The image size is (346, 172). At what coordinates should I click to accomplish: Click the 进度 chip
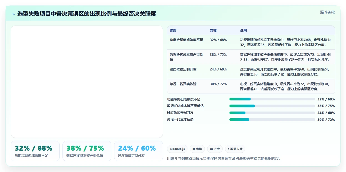point(215,149)
